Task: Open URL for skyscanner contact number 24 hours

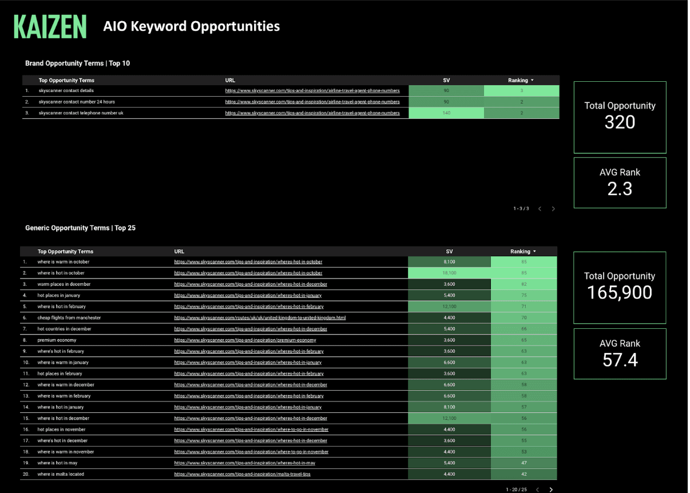Action: (x=312, y=102)
